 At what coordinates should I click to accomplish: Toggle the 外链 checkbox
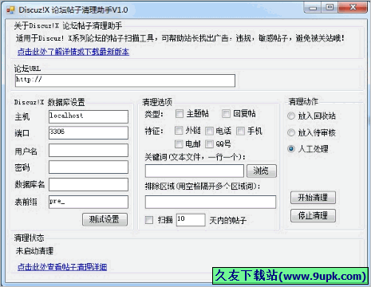179,131
